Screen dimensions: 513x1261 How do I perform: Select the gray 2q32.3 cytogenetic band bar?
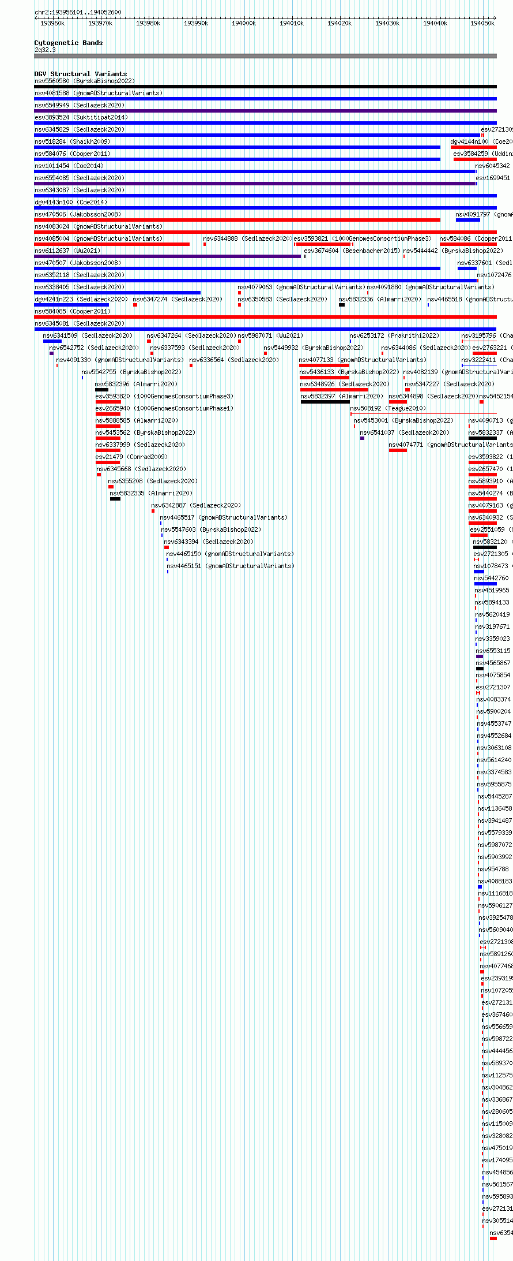pos(265,56)
